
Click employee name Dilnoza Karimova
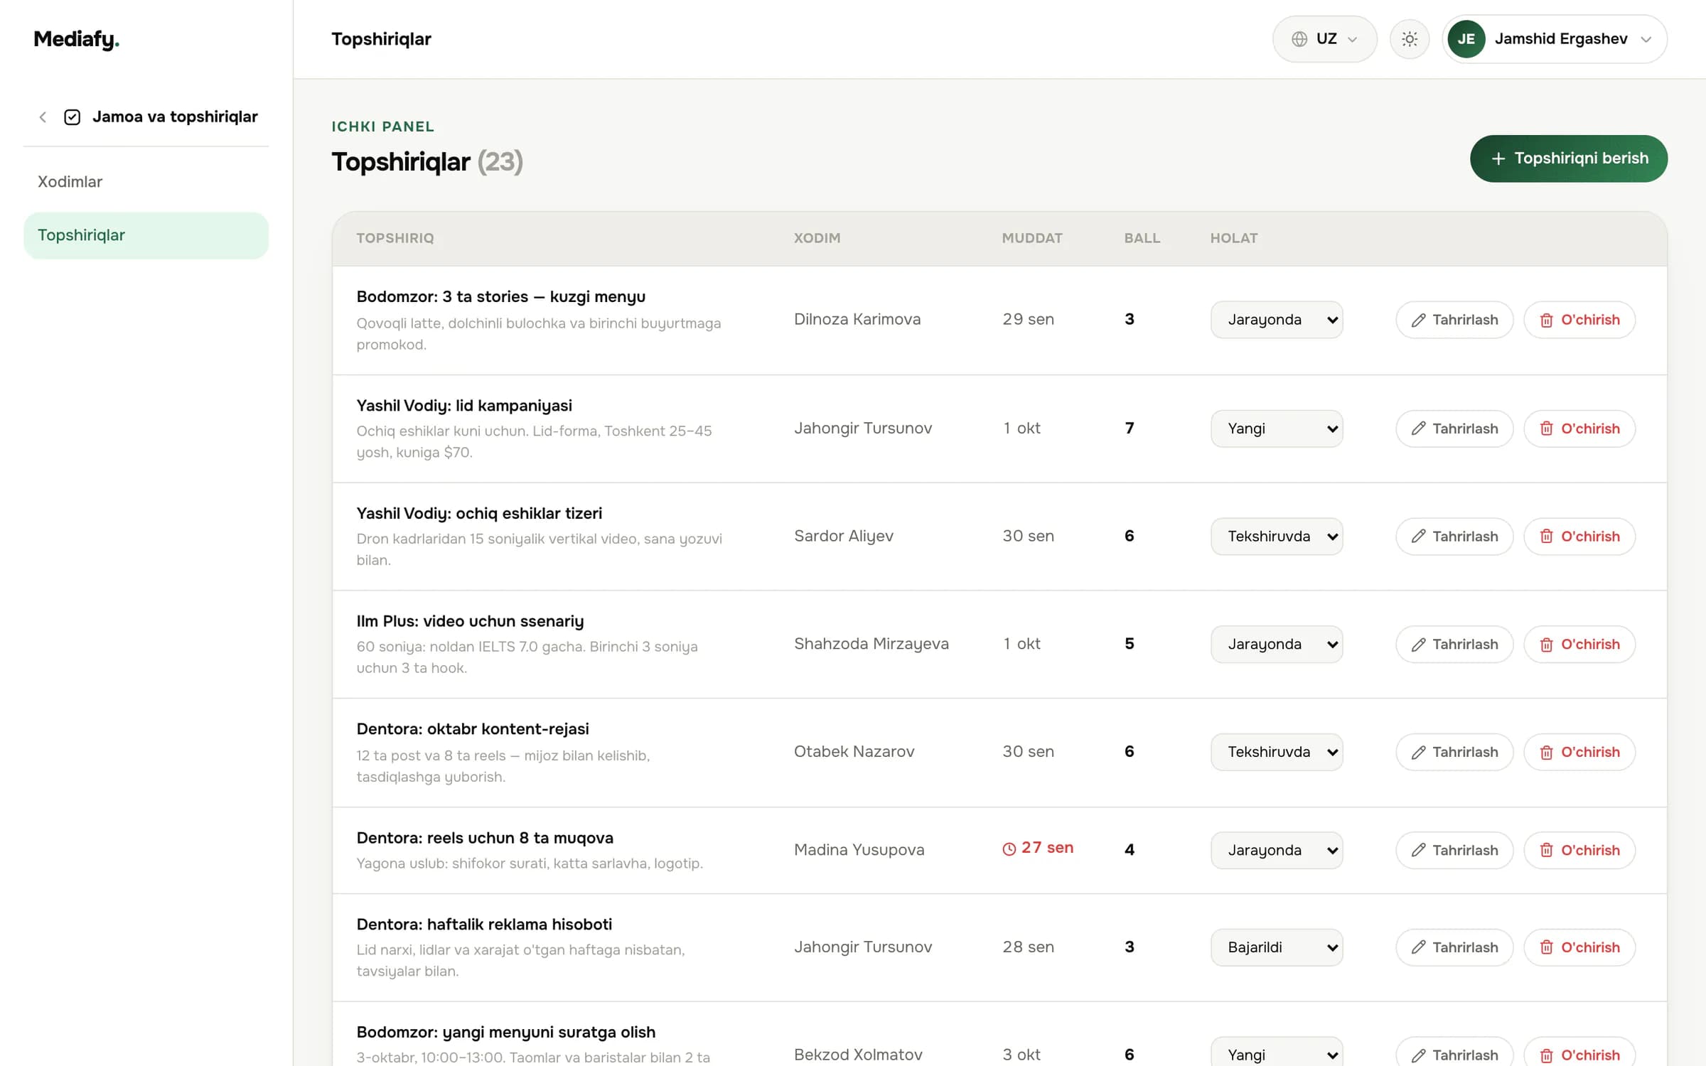(857, 320)
